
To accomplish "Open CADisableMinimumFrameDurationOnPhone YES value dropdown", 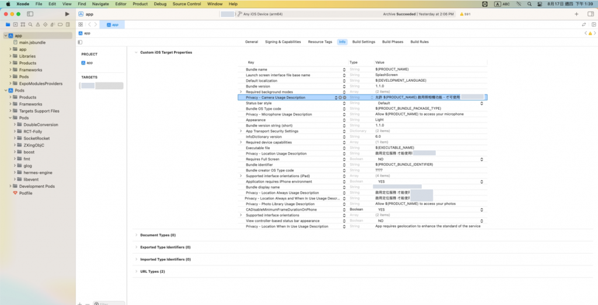I will [x=481, y=210].
